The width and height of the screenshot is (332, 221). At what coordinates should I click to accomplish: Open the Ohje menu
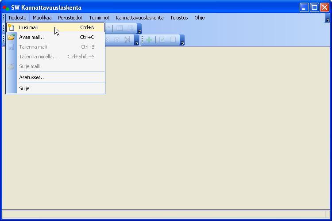point(200,18)
